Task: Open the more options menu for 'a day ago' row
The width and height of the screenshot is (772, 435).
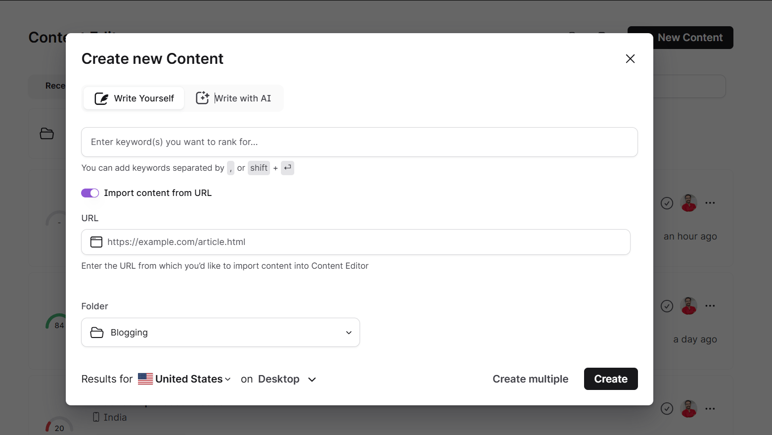Action: (710, 306)
